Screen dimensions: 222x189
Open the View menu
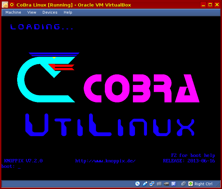tap(32, 12)
